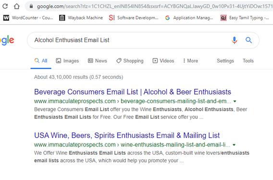
Task: Open the Easy Tamil Typing bookmark
Action: click(245, 18)
